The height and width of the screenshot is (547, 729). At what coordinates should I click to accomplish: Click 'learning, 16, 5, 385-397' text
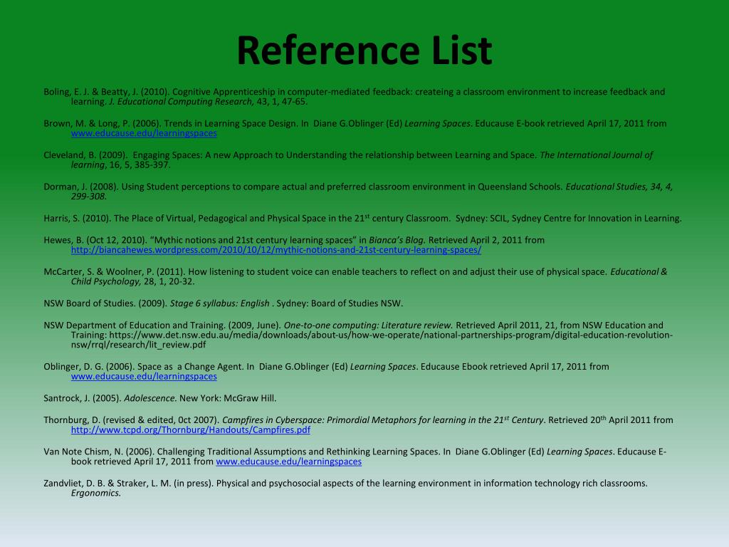coord(120,165)
